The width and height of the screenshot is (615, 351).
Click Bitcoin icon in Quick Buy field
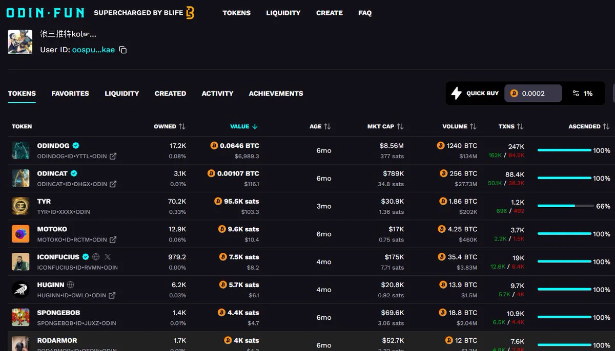(514, 93)
